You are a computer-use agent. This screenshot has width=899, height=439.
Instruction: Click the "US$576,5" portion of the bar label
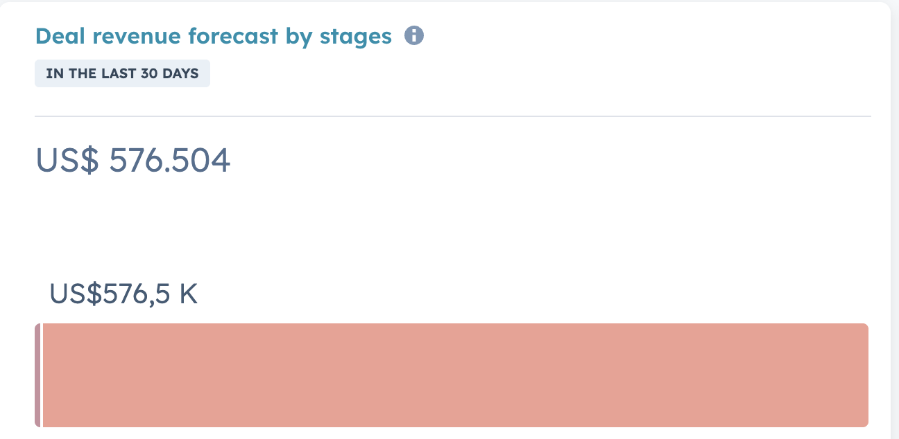(110, 294)
